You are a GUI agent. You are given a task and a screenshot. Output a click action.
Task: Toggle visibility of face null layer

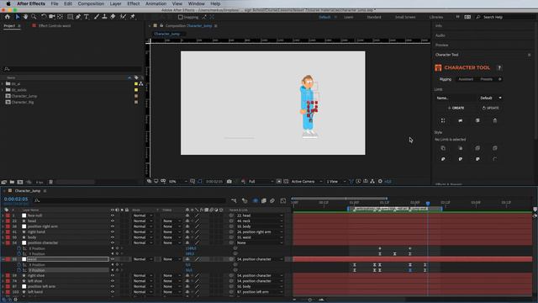[112, 215]
